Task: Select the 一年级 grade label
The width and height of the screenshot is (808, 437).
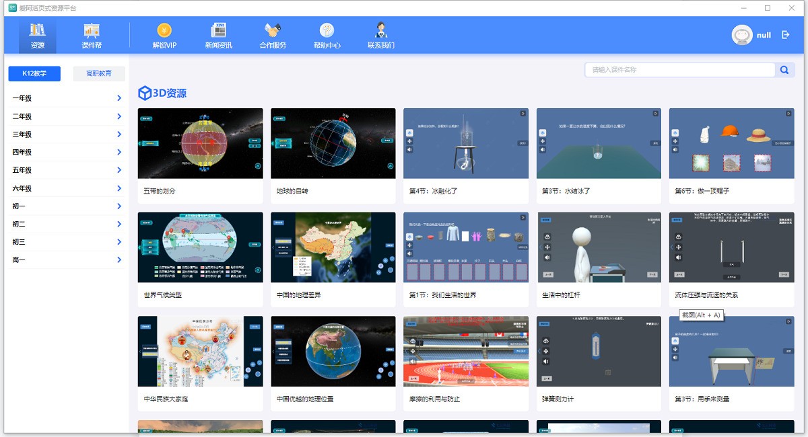Action: tap(22, 98)
